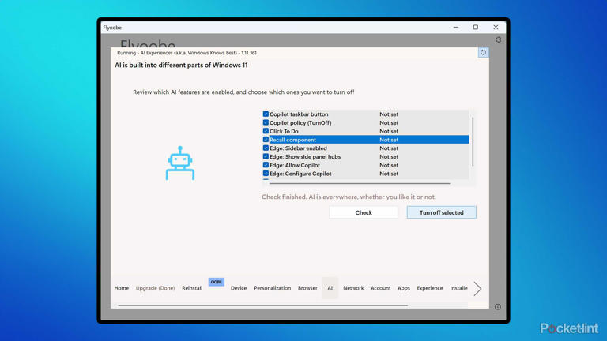This screenshot has width=607, height=341.
Task: Go to the Browser tab
Action: tap(307, 288)
